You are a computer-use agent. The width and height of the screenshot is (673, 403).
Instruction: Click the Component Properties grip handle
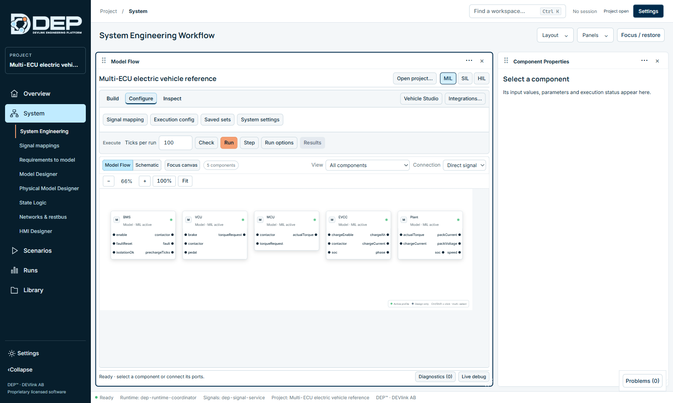point(506,61)
